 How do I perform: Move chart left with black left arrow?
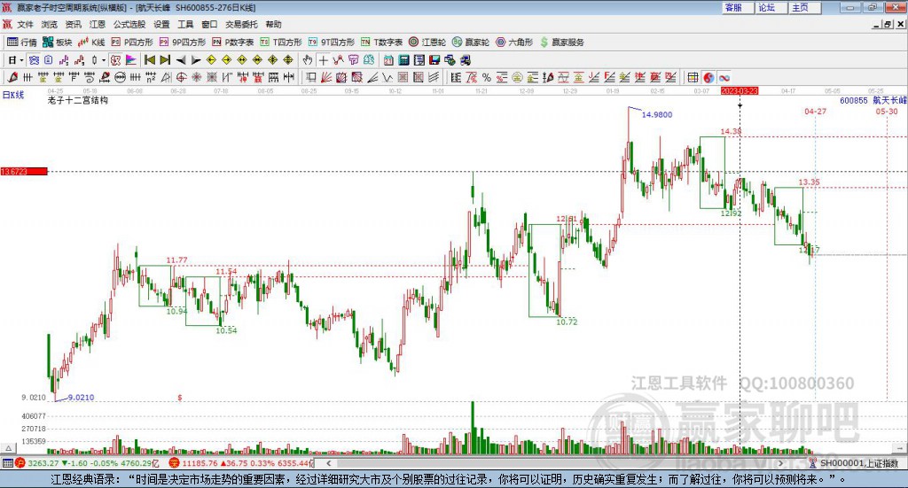(x=181, y=60)
